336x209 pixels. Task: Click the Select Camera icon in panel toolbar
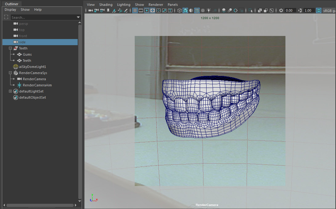pyautogui.click(x=90, y=10)
